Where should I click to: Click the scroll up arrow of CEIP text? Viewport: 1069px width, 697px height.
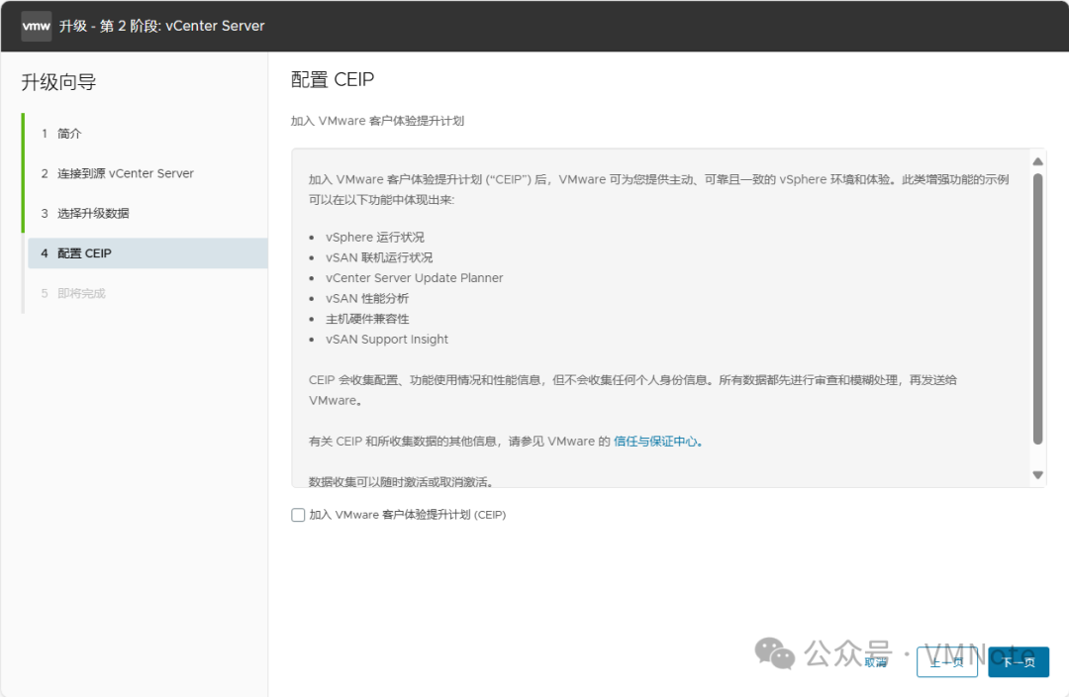click(x=1037, y=161)
